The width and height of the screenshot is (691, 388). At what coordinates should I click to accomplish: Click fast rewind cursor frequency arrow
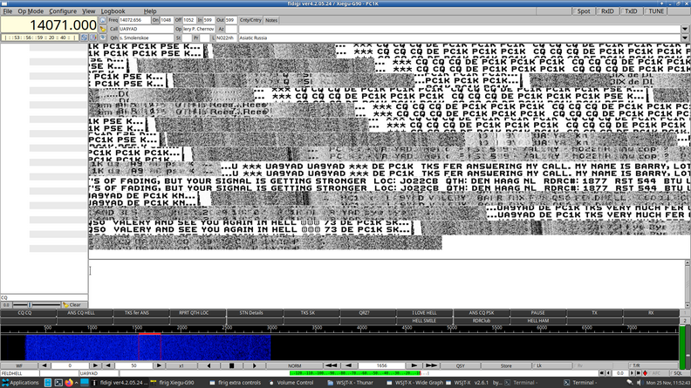click(331, 365)
